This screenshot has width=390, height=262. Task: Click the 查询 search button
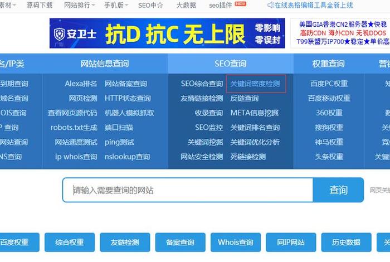pos(338,190)
